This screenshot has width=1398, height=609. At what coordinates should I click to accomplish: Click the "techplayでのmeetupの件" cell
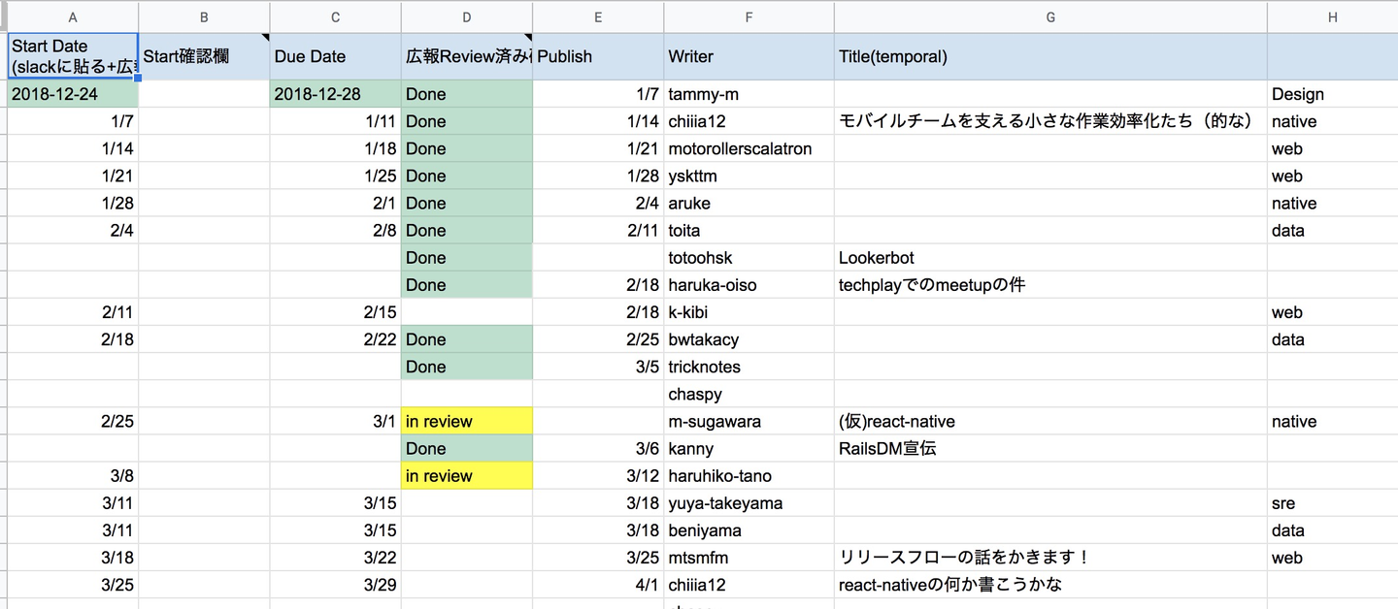(x=1050, y=285)
